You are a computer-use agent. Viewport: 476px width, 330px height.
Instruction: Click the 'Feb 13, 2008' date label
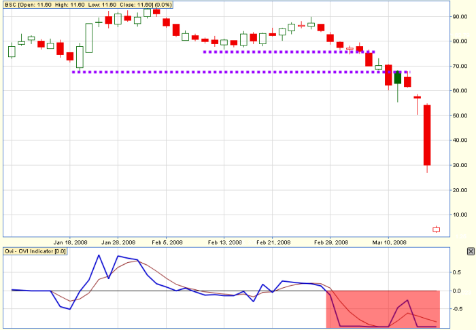224,242
